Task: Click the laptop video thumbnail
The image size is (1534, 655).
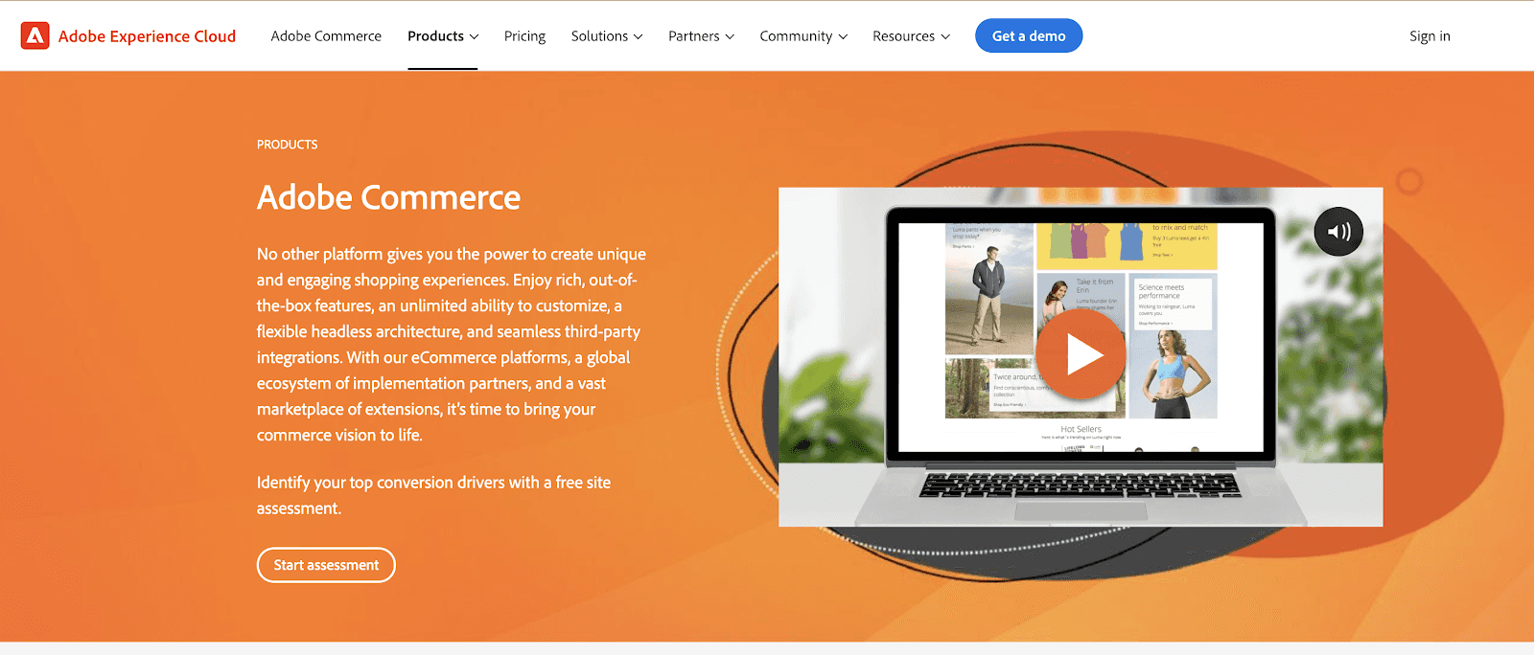Action: point(1081,357)
